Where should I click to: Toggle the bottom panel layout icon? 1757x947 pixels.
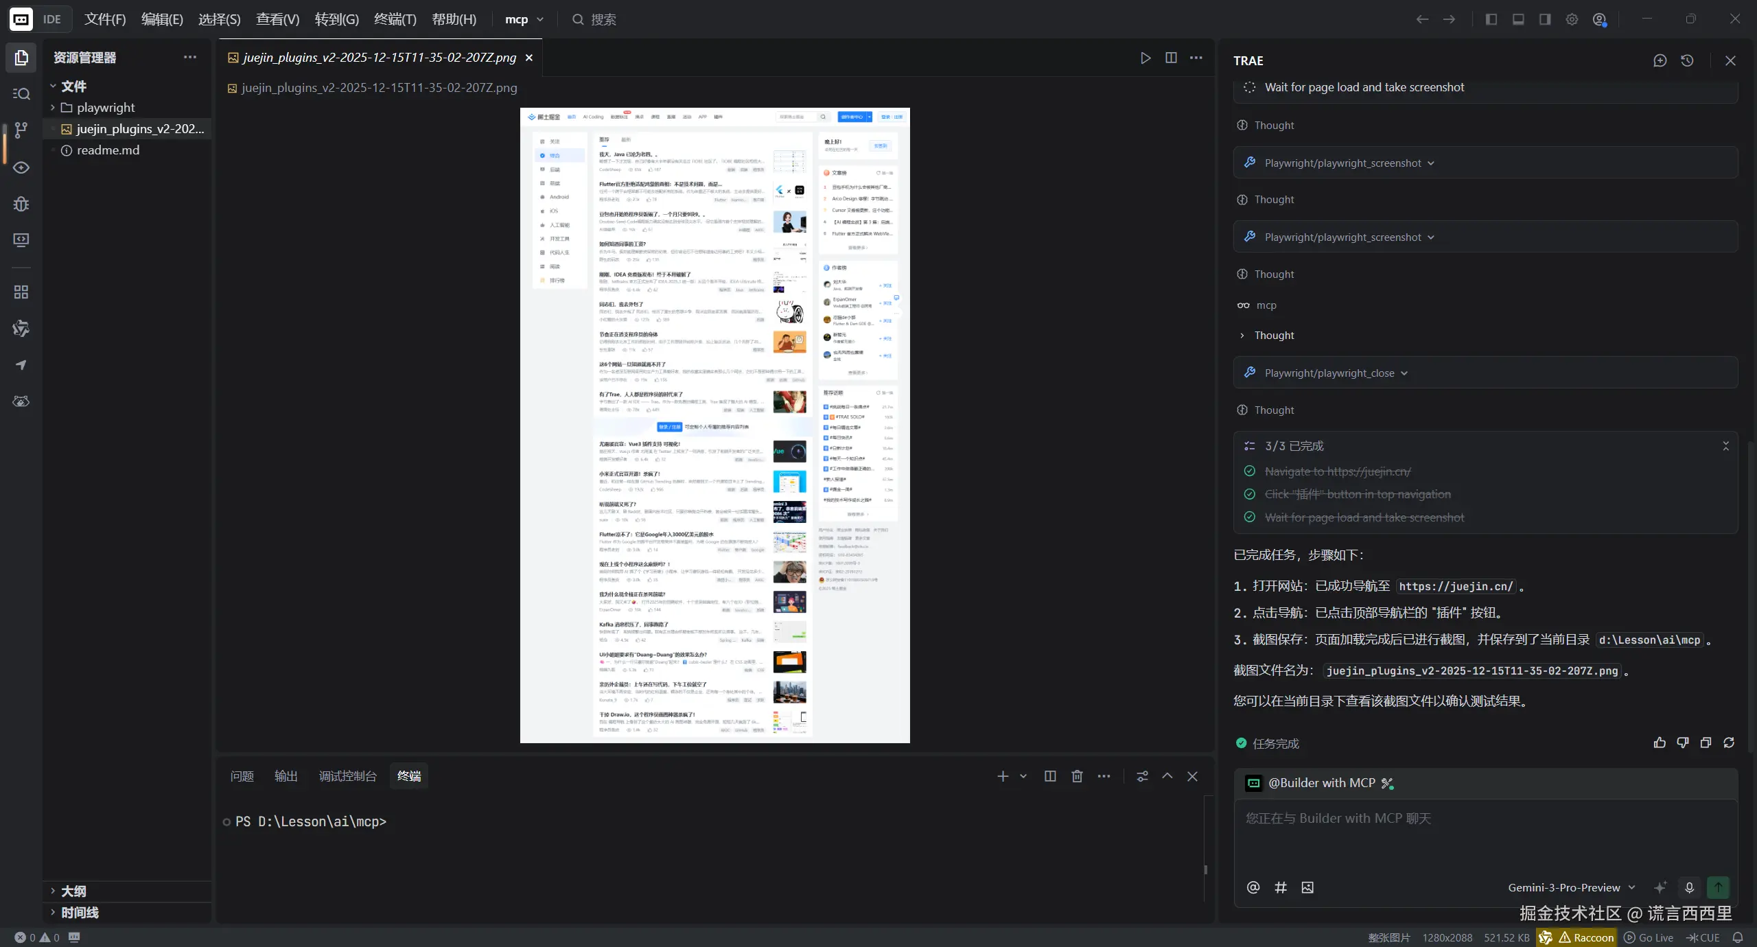click(1518, 19)
